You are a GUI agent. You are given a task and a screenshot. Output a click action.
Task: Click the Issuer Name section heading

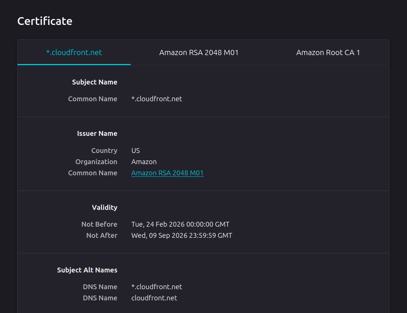pos(97,134)
